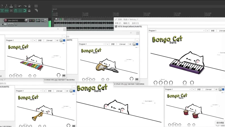Click Release knob in piano window

tap(171, 82)
